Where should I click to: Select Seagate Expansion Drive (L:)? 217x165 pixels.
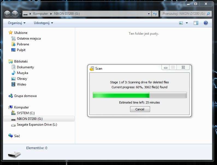(37, 125)
